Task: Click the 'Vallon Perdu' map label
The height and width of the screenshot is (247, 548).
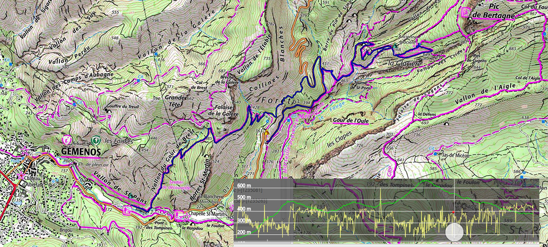Action: (x=69, y=54)
